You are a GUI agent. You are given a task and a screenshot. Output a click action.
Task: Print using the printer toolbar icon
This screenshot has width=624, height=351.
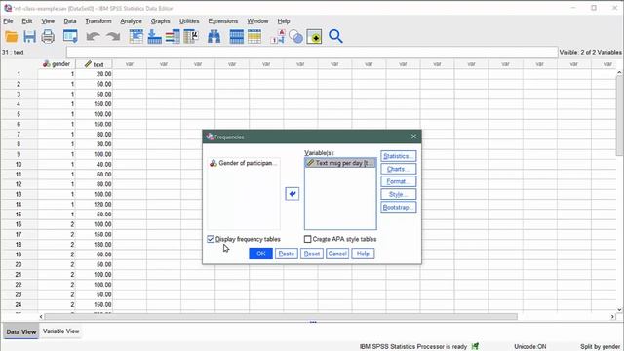pos(48,37)
